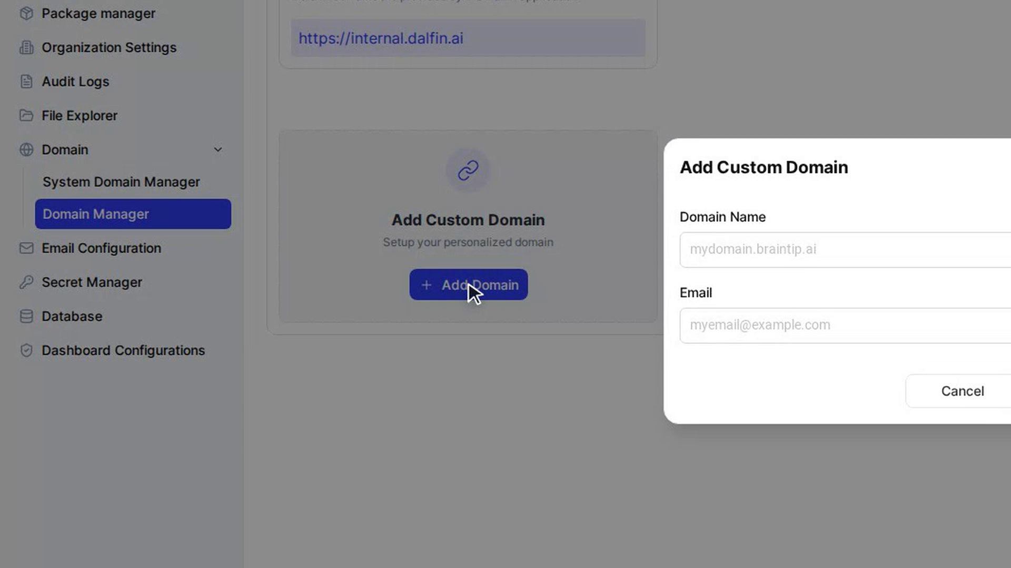
Task: Collapse the Domain menu chevron
Action: (217, 150)
